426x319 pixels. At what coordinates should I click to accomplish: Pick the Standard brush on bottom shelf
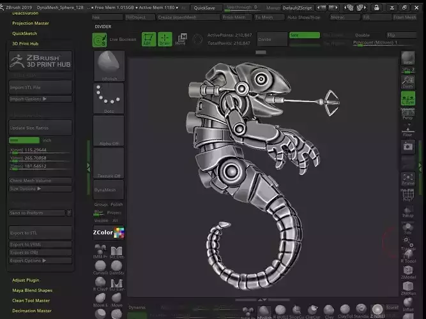pos(361,312)
